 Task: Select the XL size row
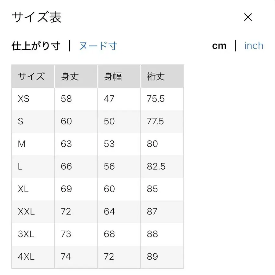point(24,189)
